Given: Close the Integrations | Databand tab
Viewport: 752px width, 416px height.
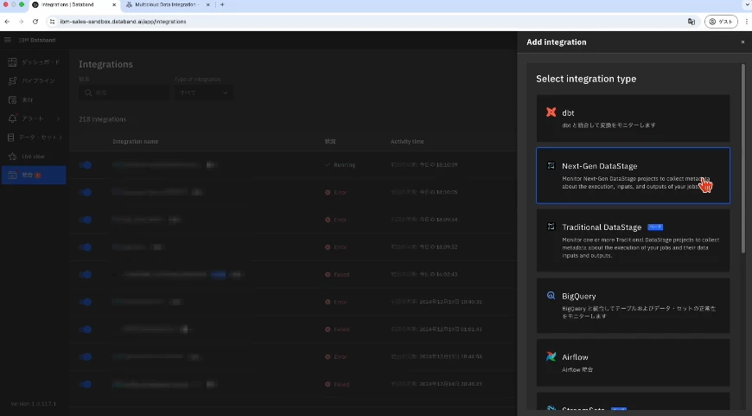Looking at the screenshot, I should click(113, 5).
